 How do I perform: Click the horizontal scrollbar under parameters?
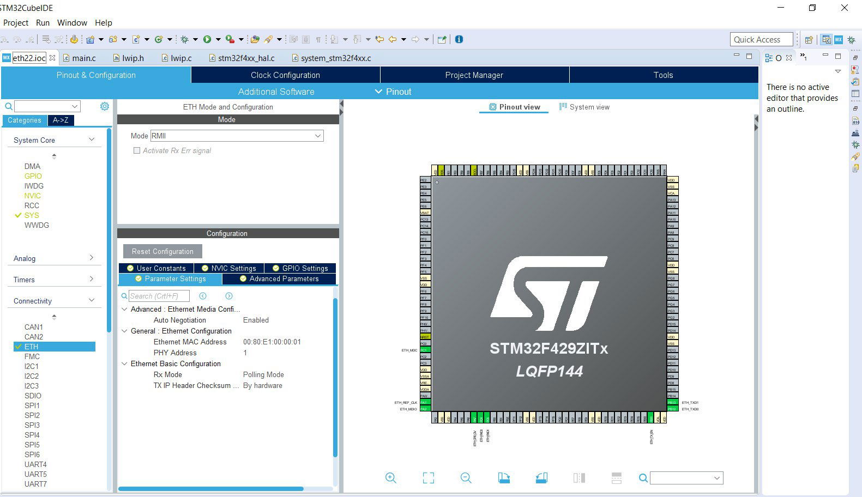210,488
